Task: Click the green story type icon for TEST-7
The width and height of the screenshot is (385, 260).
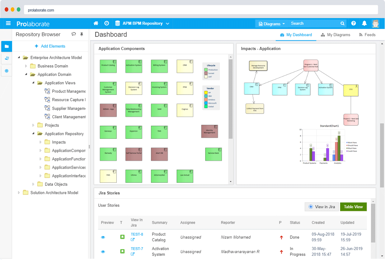Action: coord(122,252)
